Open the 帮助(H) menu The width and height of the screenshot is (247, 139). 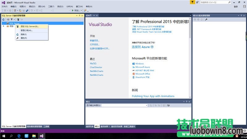[x=89, y=6]
